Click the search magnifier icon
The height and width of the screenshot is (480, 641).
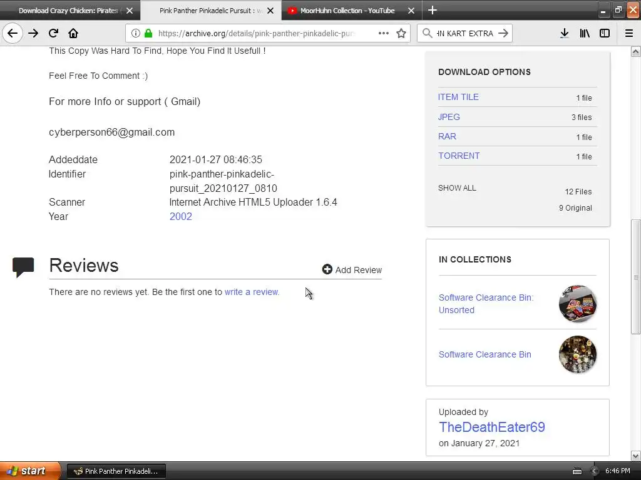(427, 33)
